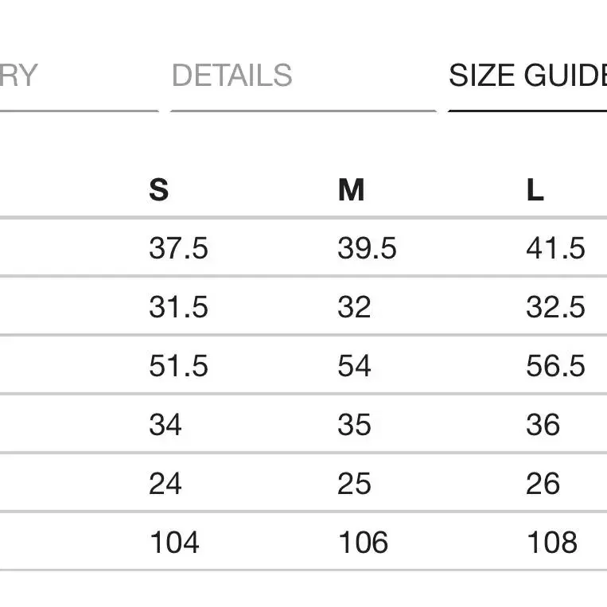Click the 31.5 value in S column

click(178, 307)
